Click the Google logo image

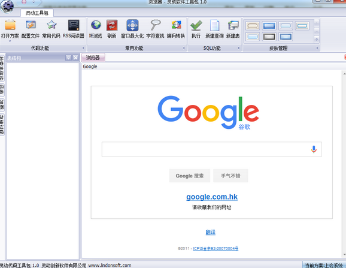208,113
